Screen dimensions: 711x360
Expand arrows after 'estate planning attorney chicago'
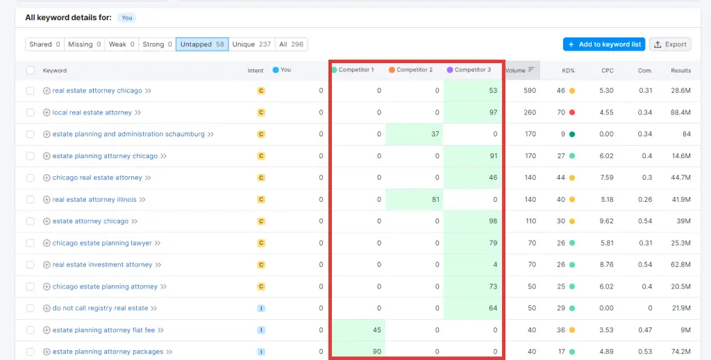[x=164, y=156]
